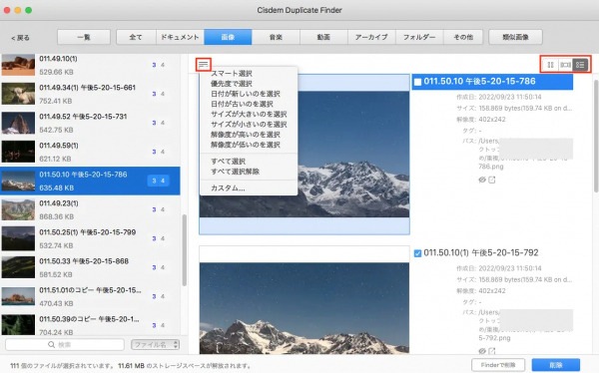The width and height of the screenshot is (599, 373).
Task: Reveal 5-20-15-786 file with open-external icon
Action: (x=492, y=180)
